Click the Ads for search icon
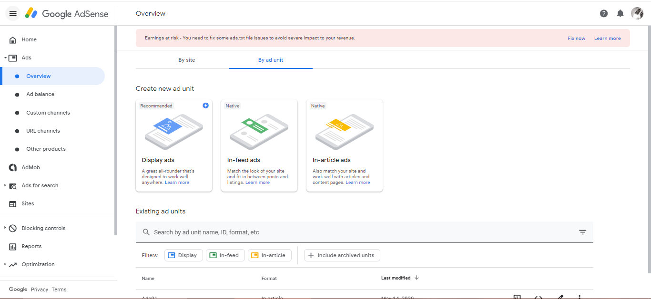The width and height of the screenshot is (651, 299). [x=13, y=186]
